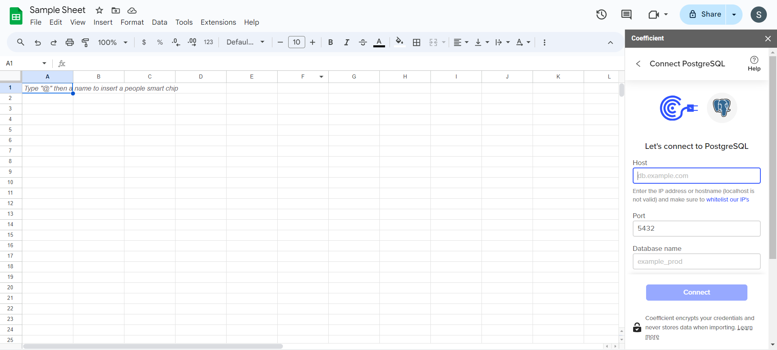Open the File menu

click(x=36, y=22)
